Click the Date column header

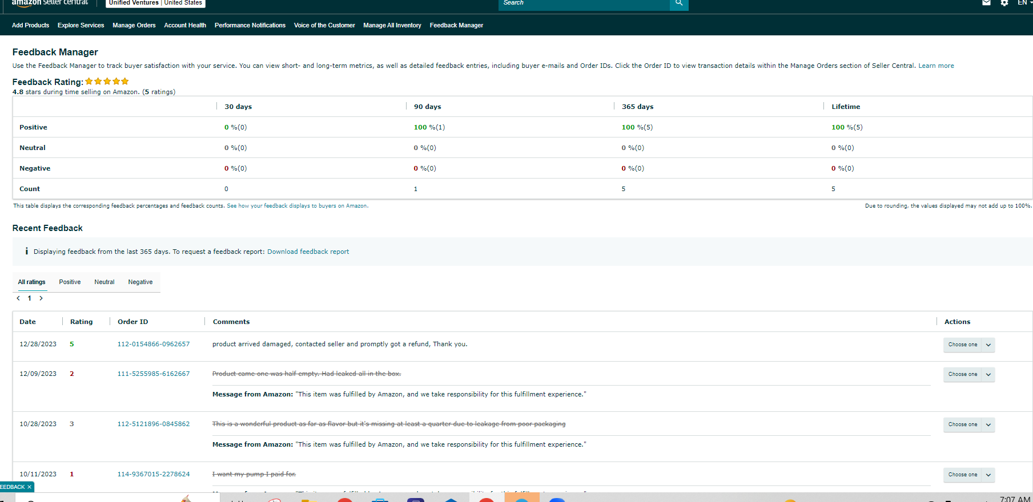(x=27, y=322)
